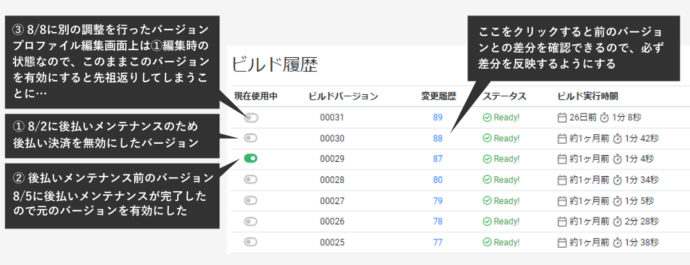Screen dimensions: 690x265
Task: Click the stopwatch icon beside 1分 5秒
Action: click(x=618, y=201)
